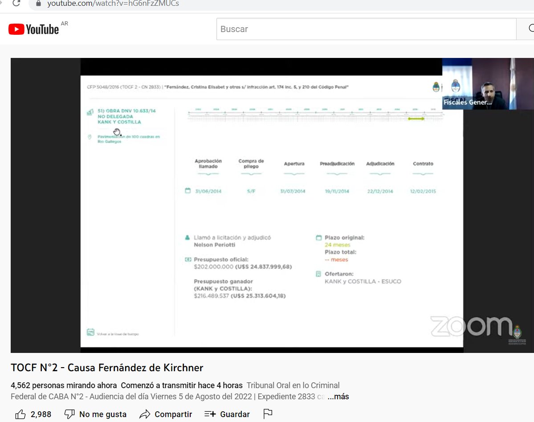Click the YouTube logo
The width and height of the screenshot is (534, 422).
pyautogui.click(x=34, y=29)
